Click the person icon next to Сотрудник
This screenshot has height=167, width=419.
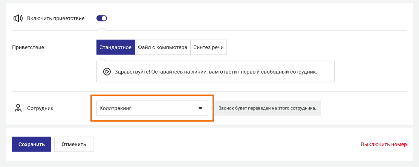click(x=18, y=108)
